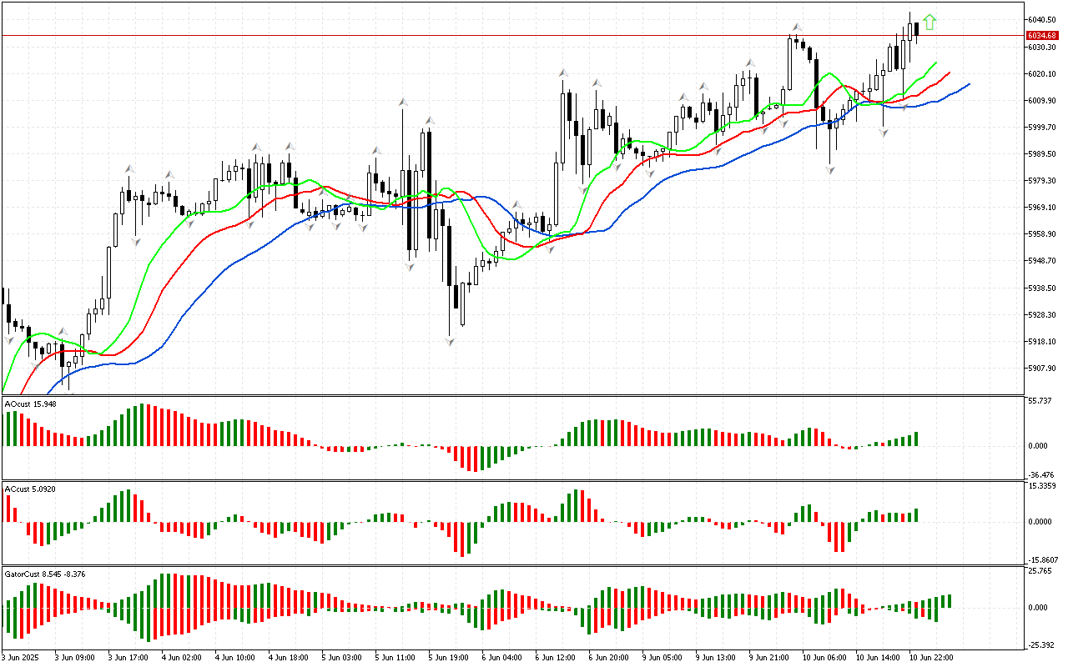Click the up fractal arrow above the 9 Jun 21:00 spike
This screenshot has width=1068, height=667.
coord(797,28)
